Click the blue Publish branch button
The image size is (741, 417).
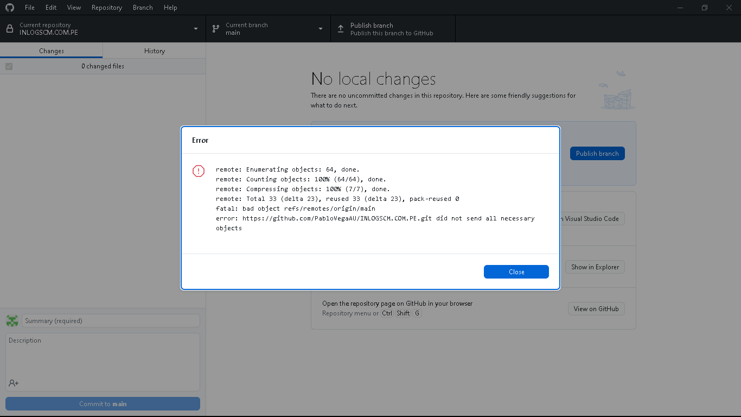click(597, 154)
